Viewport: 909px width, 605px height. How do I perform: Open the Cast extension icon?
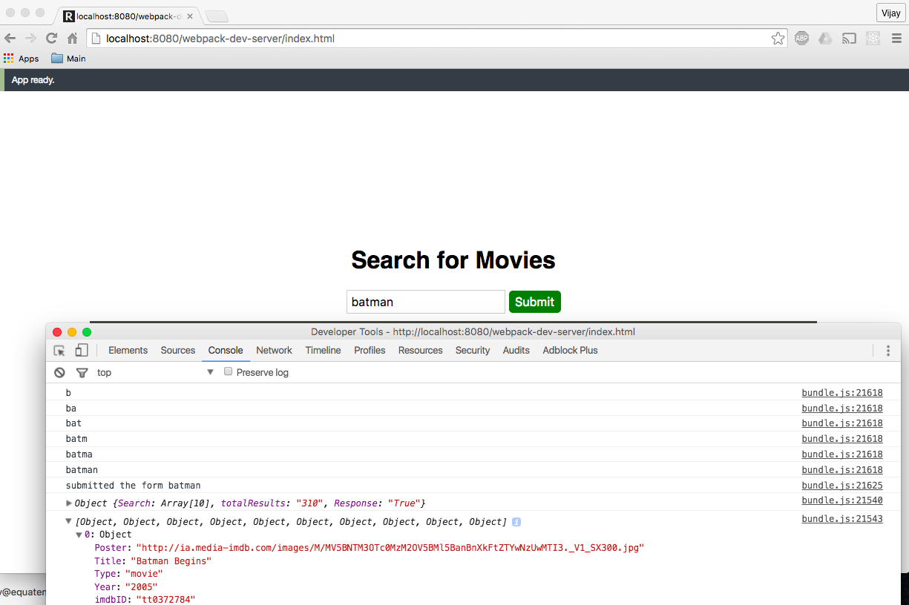click(x=849, y=39)
